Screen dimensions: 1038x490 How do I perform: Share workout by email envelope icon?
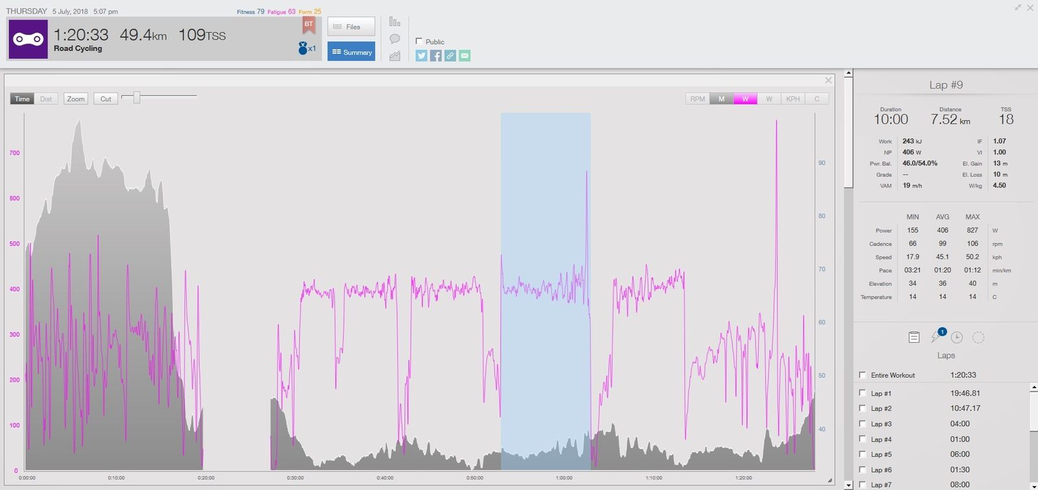coord(465,56)
